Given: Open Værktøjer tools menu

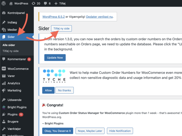Looking at the screenshot, I should tap(14, 129).
